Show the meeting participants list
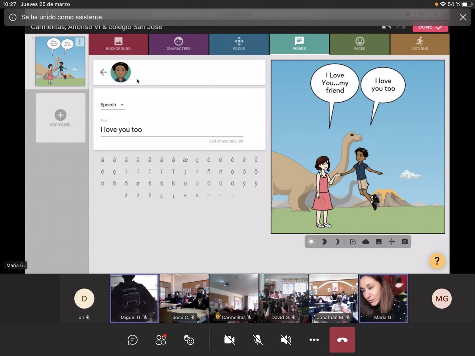This screenshot has width=475, height=356. 161,340
